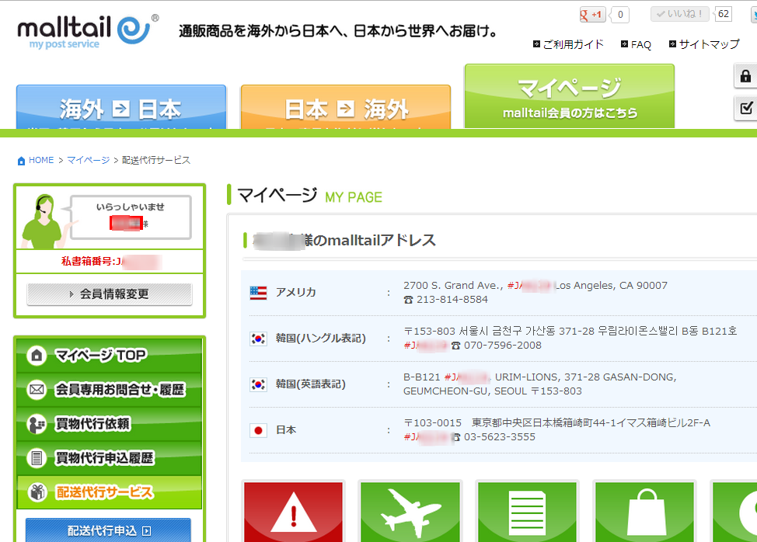This screenshot has height=542, width=757.
Task: Click the shopper icon beside 買物代行依頼
Action: tap(37, 424)
